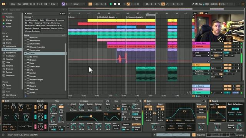Click the Link button
The image size is (246, 138).
(13, 4)
